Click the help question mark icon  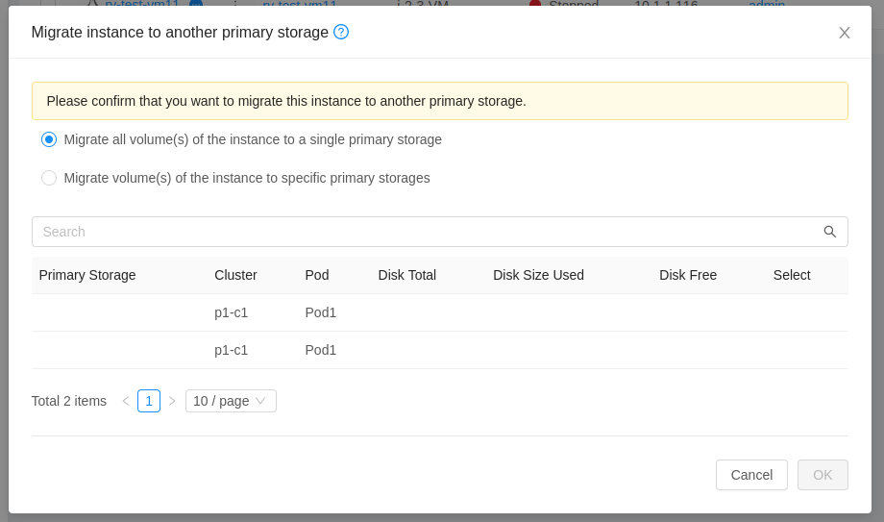341,32
